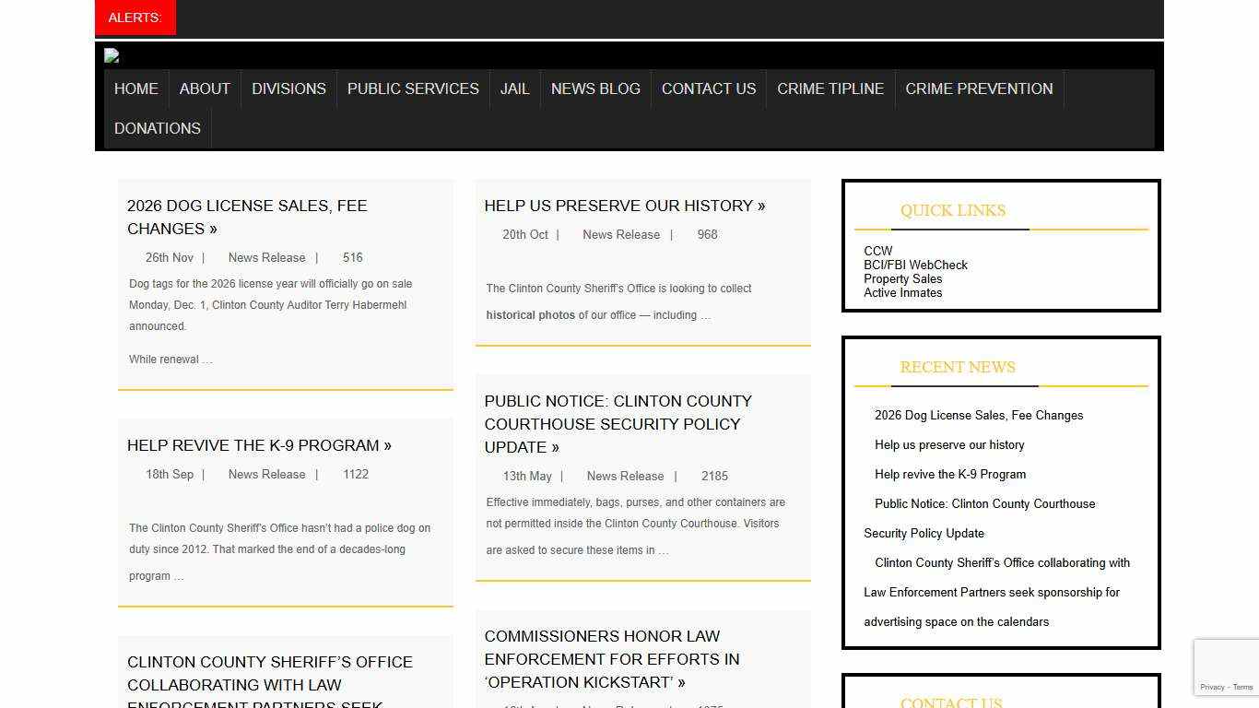The height and width of the screenshot is (708, 1259).
Task: Open the CRIME TIPLINE page
Action: tap(830, 88)
